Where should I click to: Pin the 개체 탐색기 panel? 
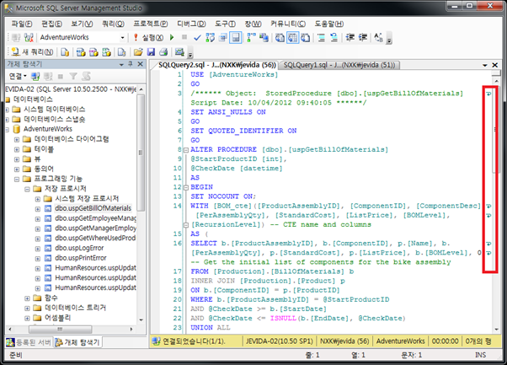(131, 64)
